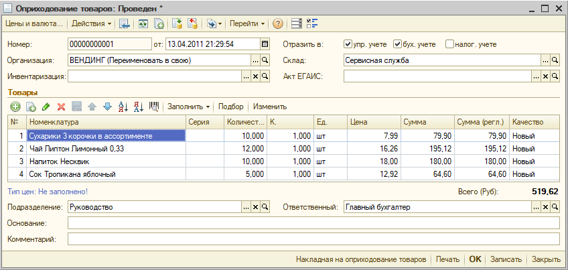Open the Перейти dropdown menu
This screenshot has width=568, height=270.
tap(247, 24)
